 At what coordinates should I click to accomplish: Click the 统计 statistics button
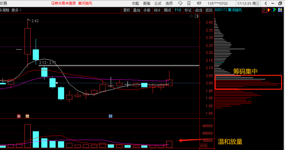click(x=157, y=10)
